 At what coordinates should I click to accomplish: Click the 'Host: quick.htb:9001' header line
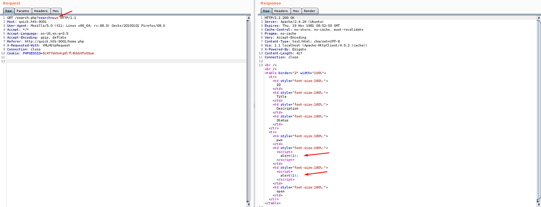click(x=27, y=22)
